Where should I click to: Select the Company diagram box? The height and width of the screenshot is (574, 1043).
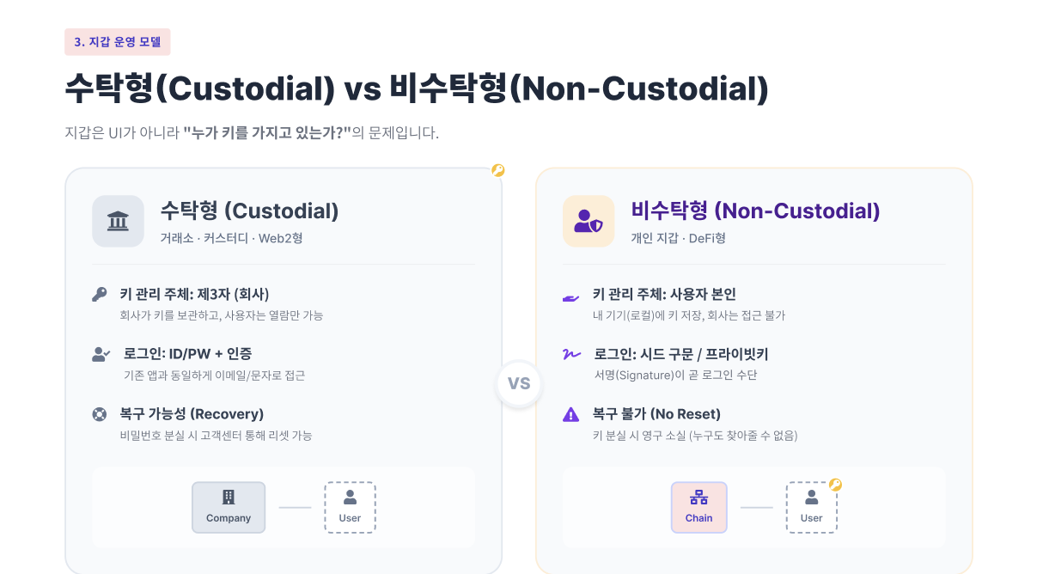click(229, 507)
